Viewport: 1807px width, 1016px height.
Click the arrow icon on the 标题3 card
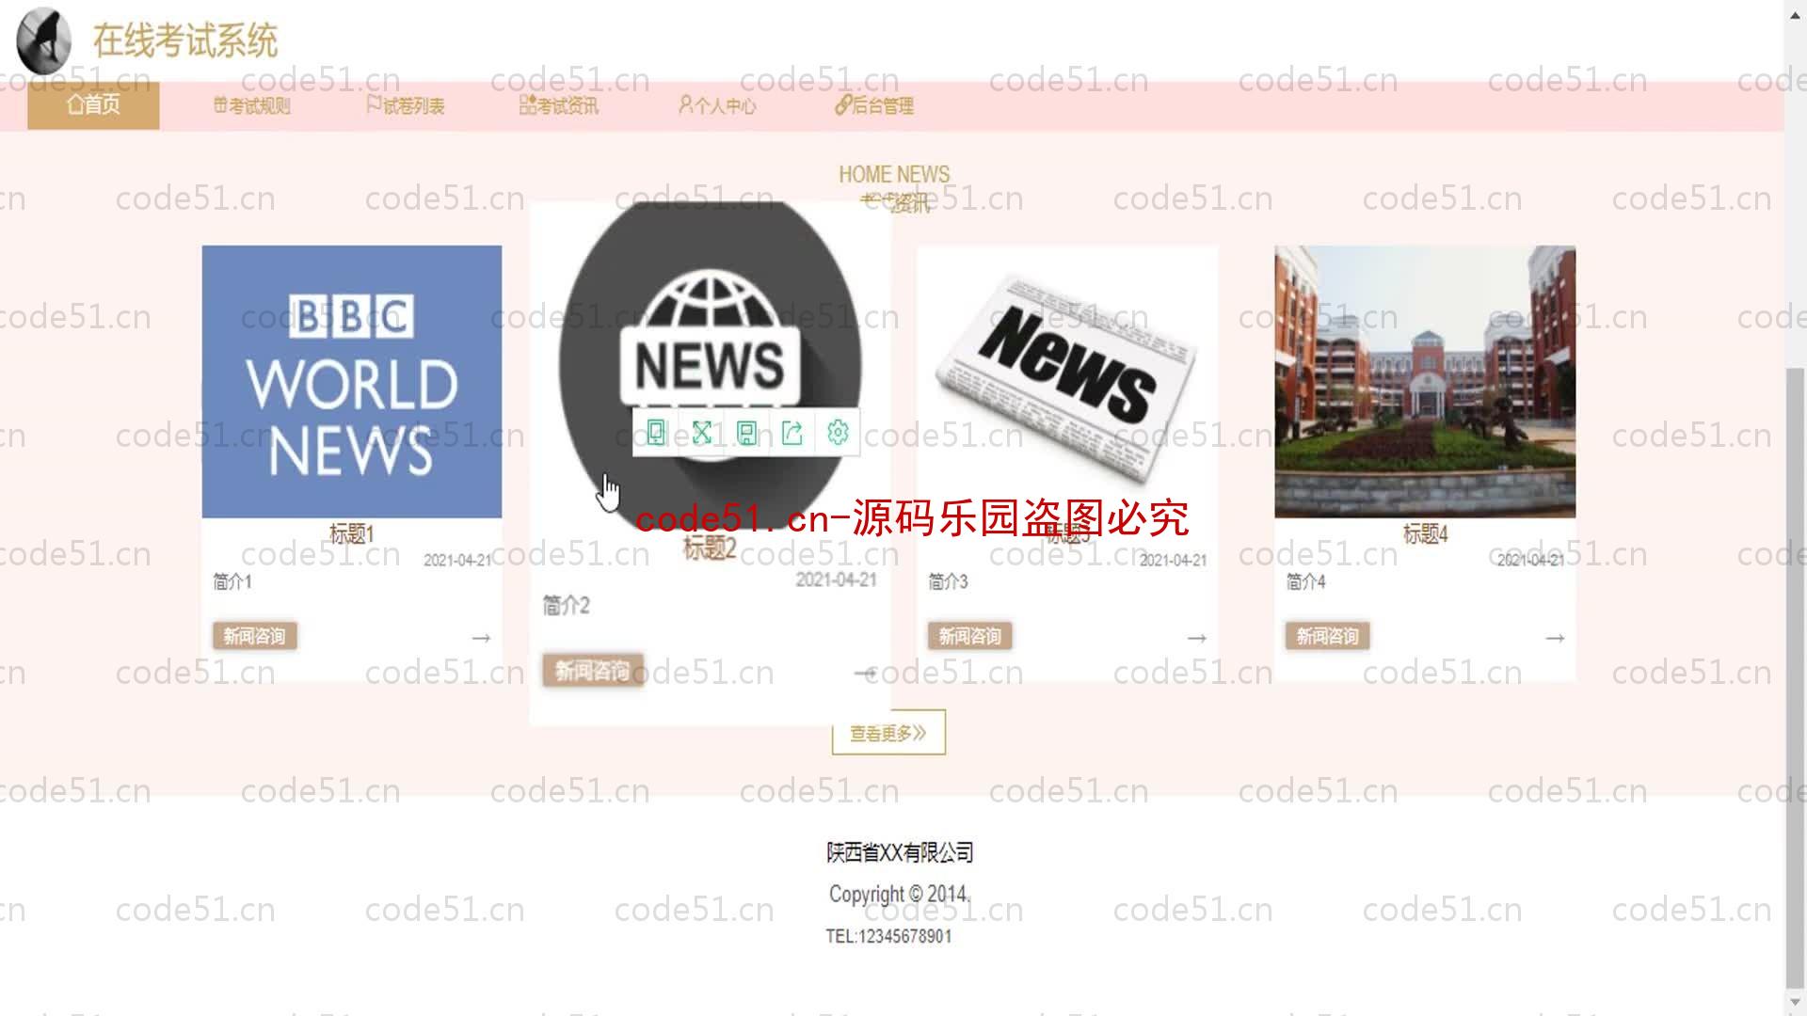(x=1196, y=638)
